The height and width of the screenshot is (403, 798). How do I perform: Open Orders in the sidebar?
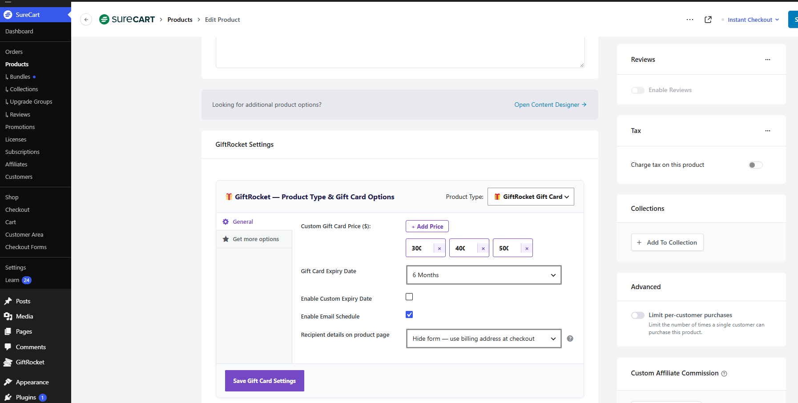[x=14, y=52]
